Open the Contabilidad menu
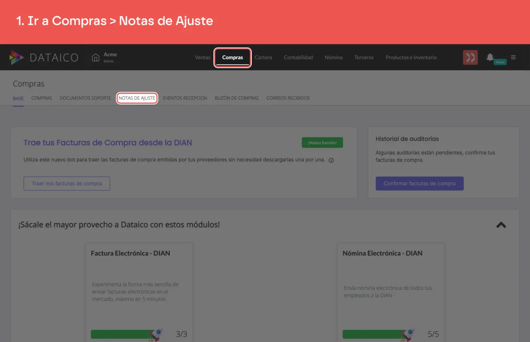 [x=298, y=57]
